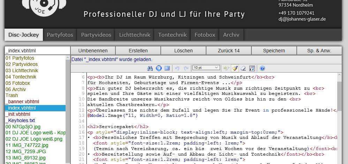This screenshot has height=164, width=348.
Task: Toggle the fullscreen editor icon
Action: 167,68
